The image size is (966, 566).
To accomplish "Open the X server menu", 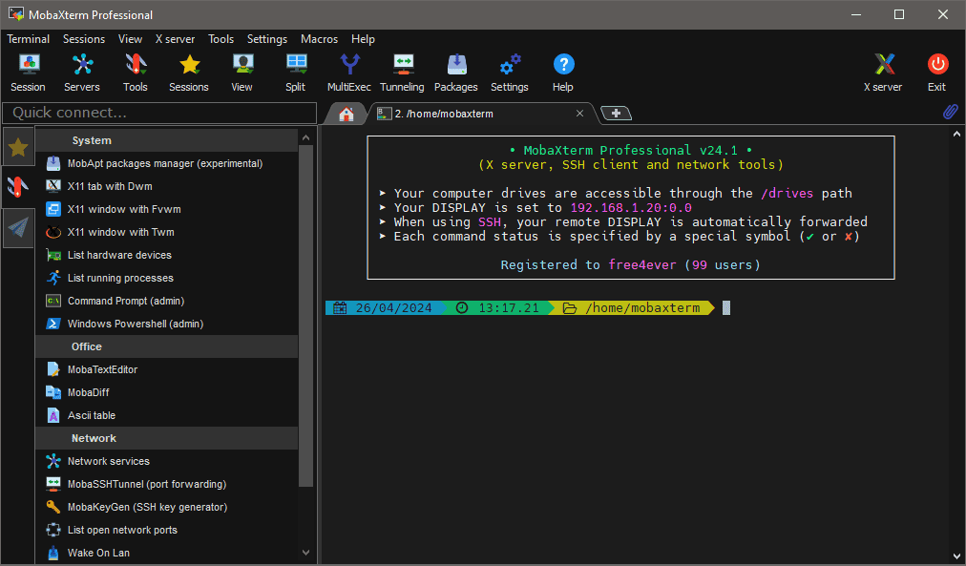I will point(175,39).
